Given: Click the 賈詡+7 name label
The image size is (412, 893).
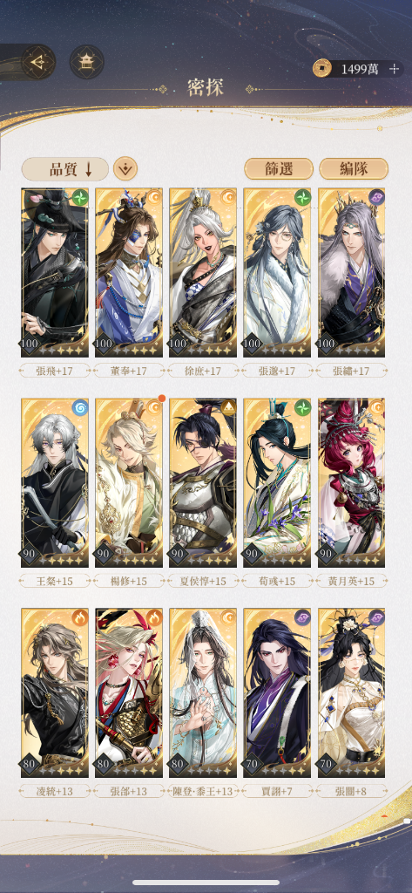Looking at the screenshot, I should pyautogui.click(x=278, y=791).
